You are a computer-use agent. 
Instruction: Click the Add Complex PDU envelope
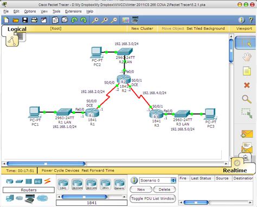click(x=247, y=147)
